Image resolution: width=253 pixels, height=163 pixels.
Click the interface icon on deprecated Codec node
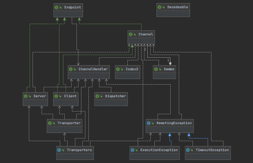[156, 69]
